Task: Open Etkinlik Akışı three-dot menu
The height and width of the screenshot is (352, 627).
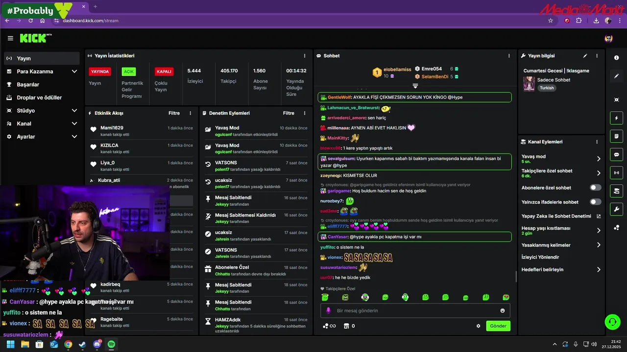Action: [x=191, y=113]
